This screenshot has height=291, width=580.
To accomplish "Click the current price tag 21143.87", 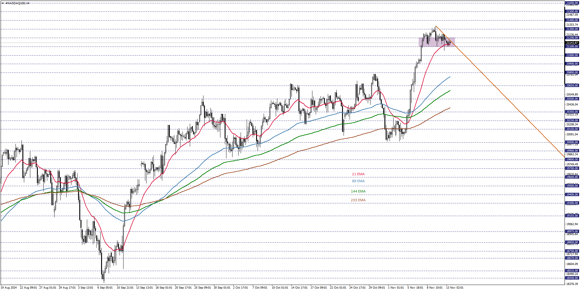I will [x=572, y=43].
